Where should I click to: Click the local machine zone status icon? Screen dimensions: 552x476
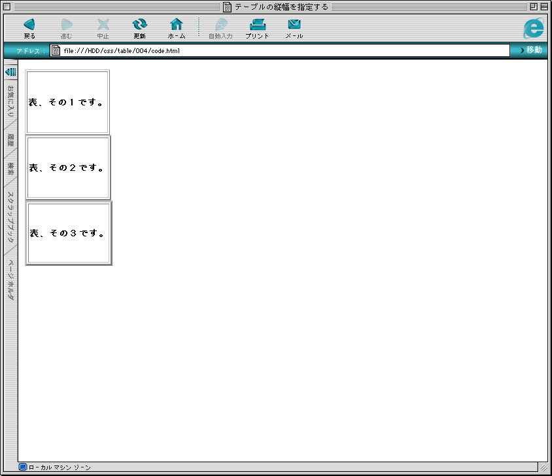click(x=22, y=467)
